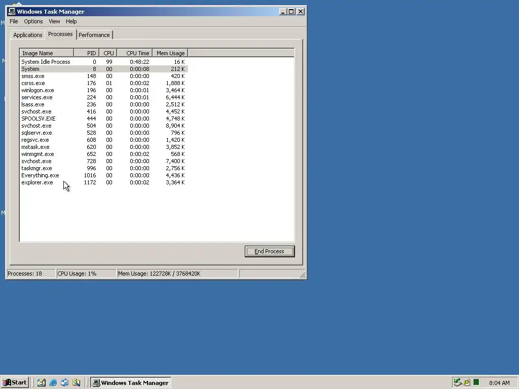This screenshot has width=519, height=389.
Task: Click PID 1172 cell
Action: pos(90,182)
